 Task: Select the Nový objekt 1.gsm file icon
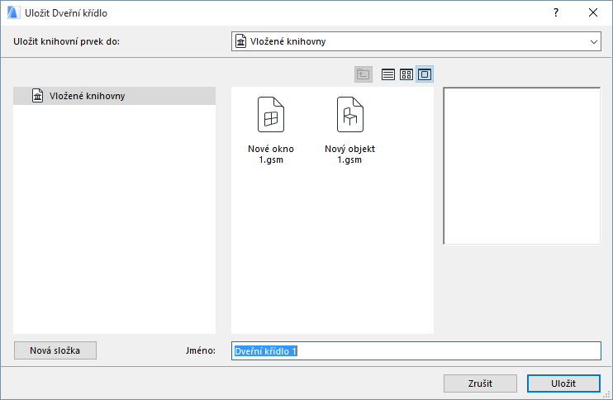(350, 115)
